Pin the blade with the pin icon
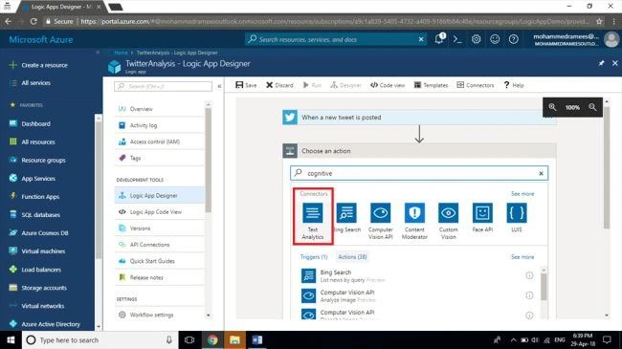 coord(601,63)
